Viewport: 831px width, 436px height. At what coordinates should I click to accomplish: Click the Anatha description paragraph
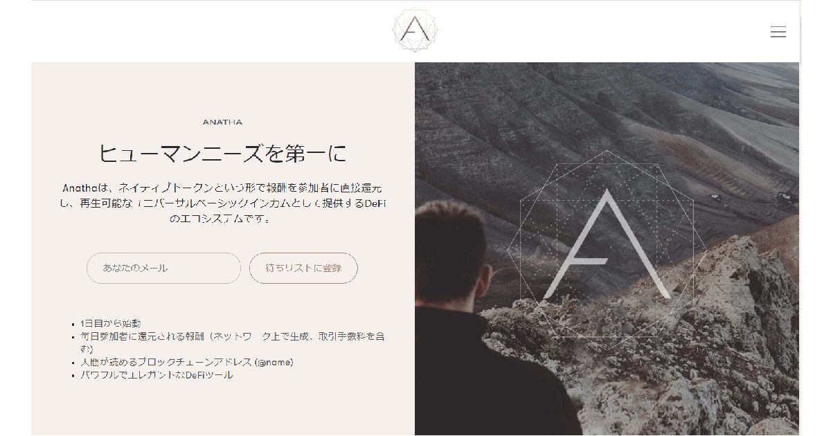point(222,203)
